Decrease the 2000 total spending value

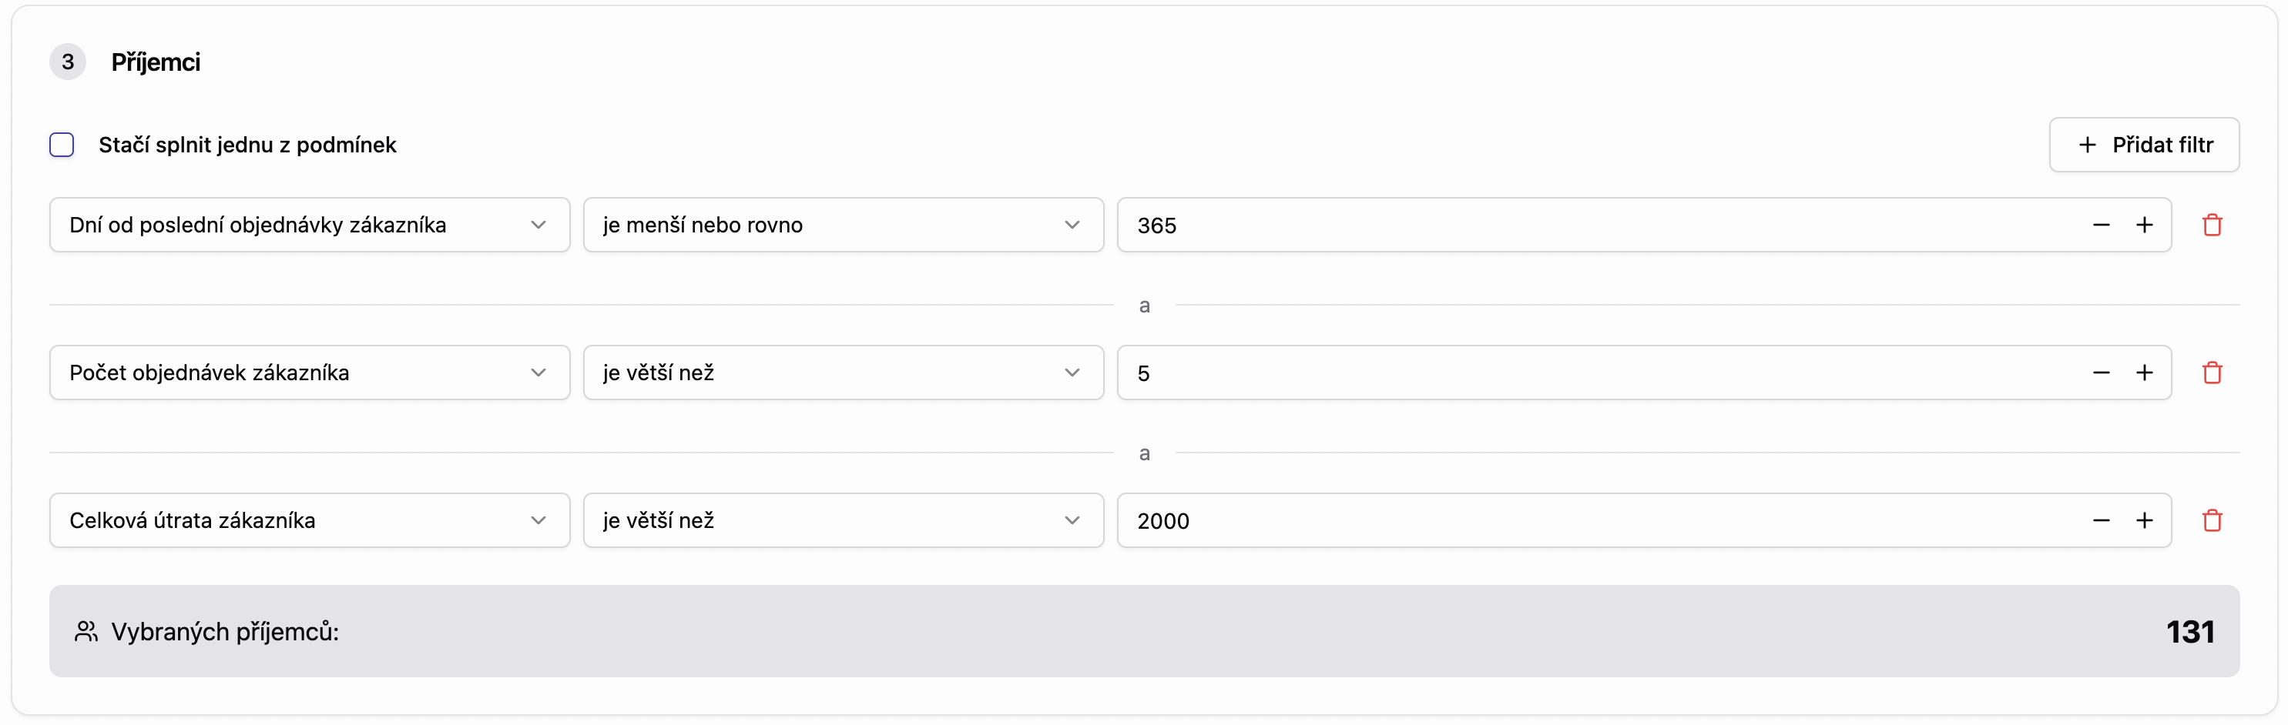(x=2101, y=521)
